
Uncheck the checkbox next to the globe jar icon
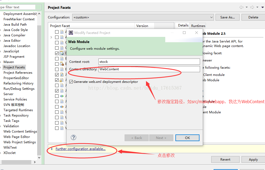click(57, 53)
